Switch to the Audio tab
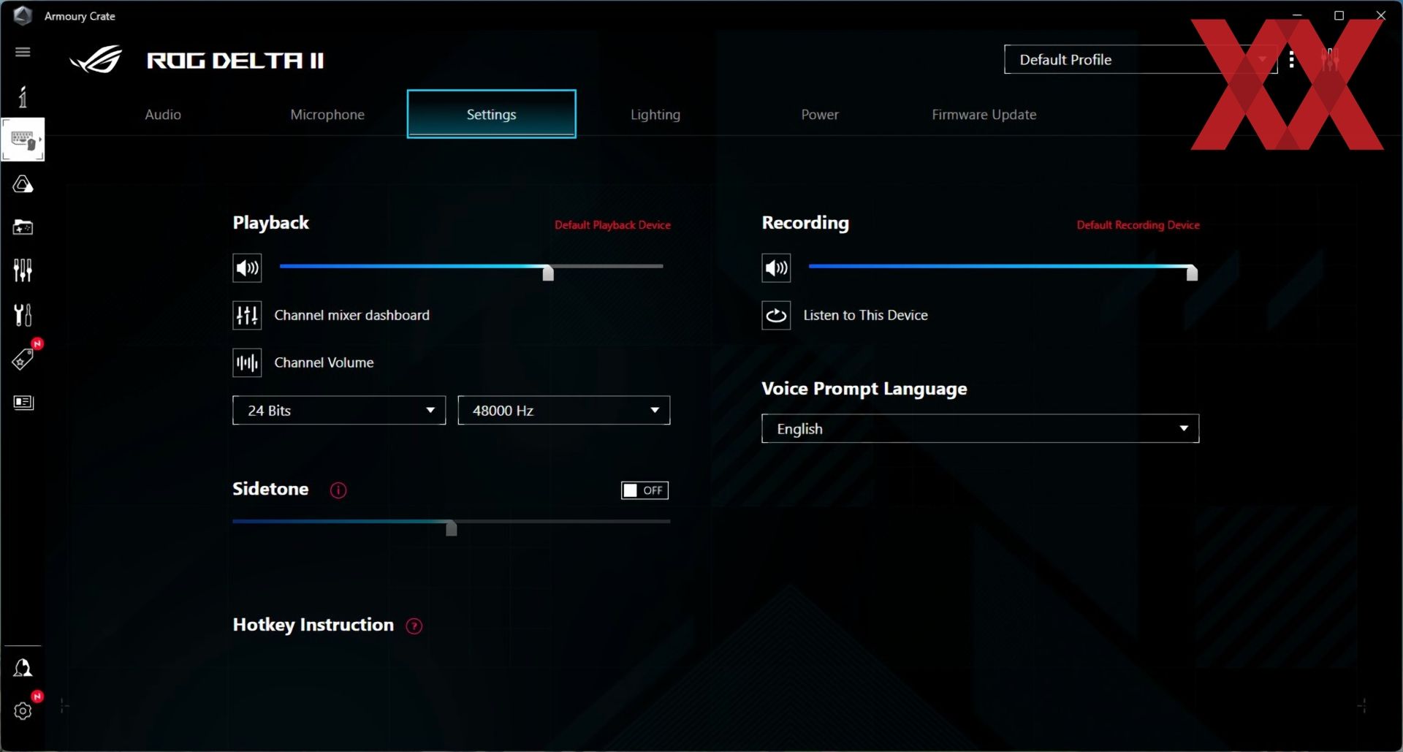The height and width of the screenshot is (752, 1403). coord(163,115)
